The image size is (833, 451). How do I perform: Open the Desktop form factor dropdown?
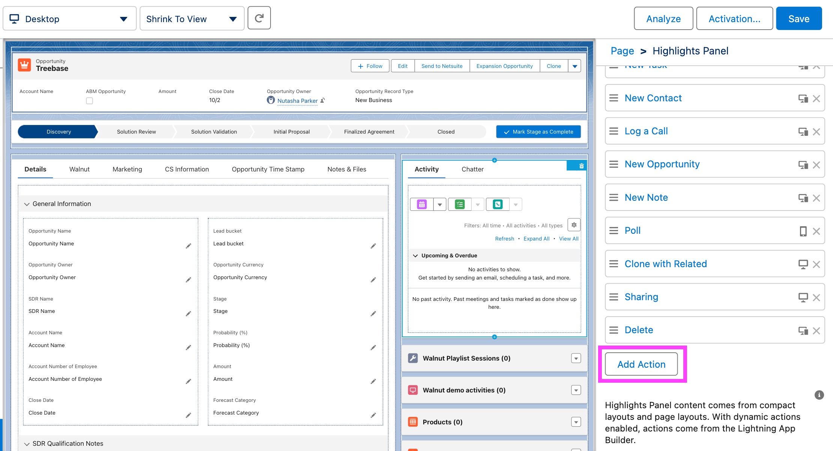tap(69, 19)
